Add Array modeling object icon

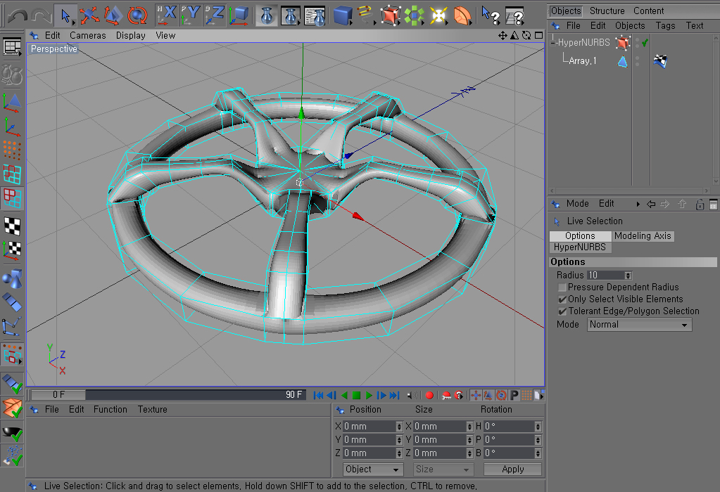coord(414,15)
